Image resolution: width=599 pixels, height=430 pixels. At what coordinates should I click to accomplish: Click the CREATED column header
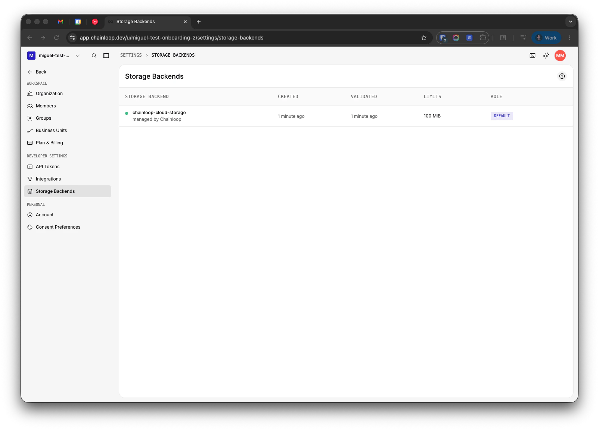point(288,97)
